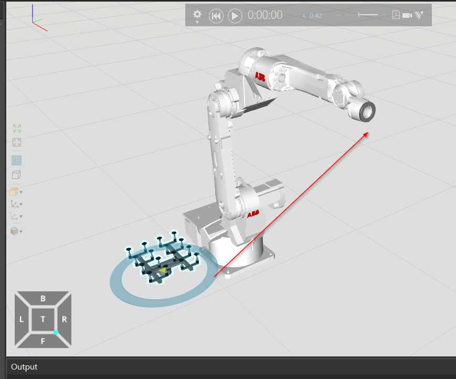The image size is (456, 379).
Task: Open the film strip export dropdown
Action: (x=419, y=15)
